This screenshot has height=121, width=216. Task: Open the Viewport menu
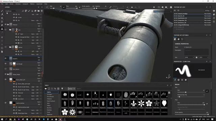25,4
